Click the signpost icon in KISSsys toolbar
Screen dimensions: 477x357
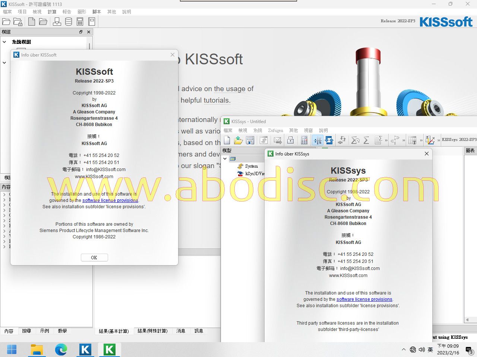coord(395,140)
